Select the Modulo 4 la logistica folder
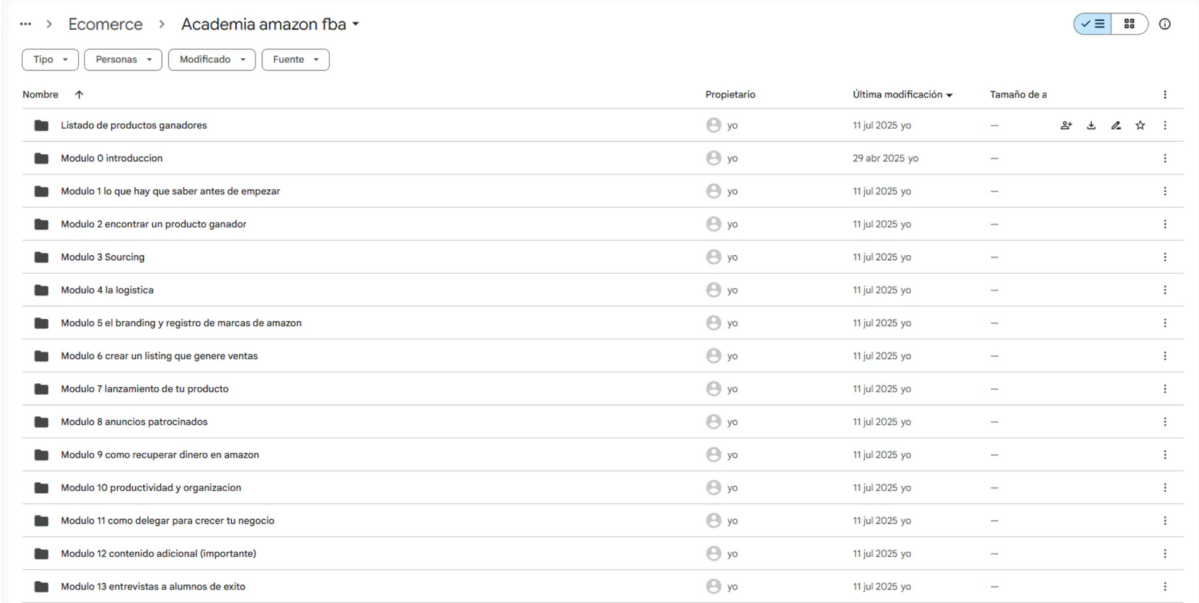This screenshot has width=1199, height=603. pyautogui.click(x=603, y=290)
